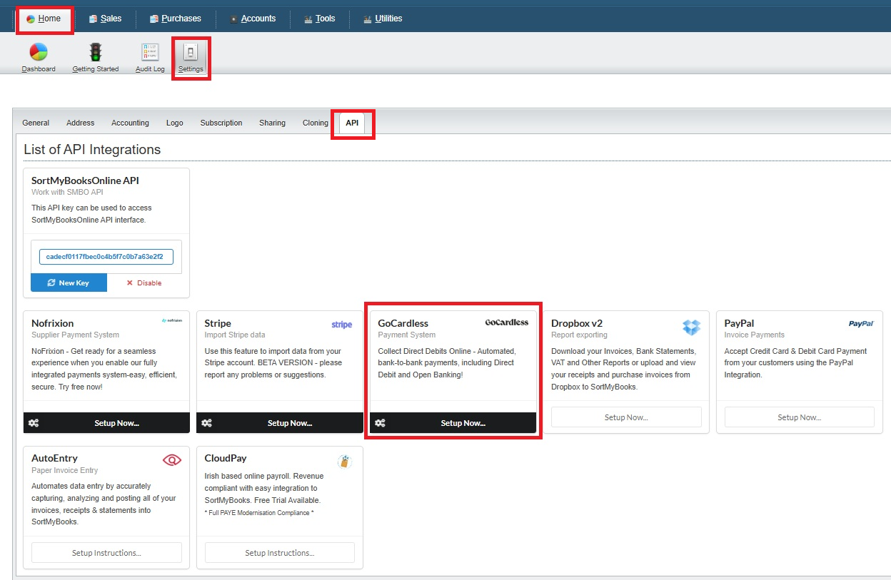Click the API key text field

pos(106,256)
